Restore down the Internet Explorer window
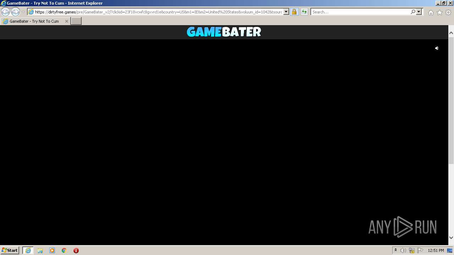The width and height of the screenshot is (454, 255). [x=444, y=3]
